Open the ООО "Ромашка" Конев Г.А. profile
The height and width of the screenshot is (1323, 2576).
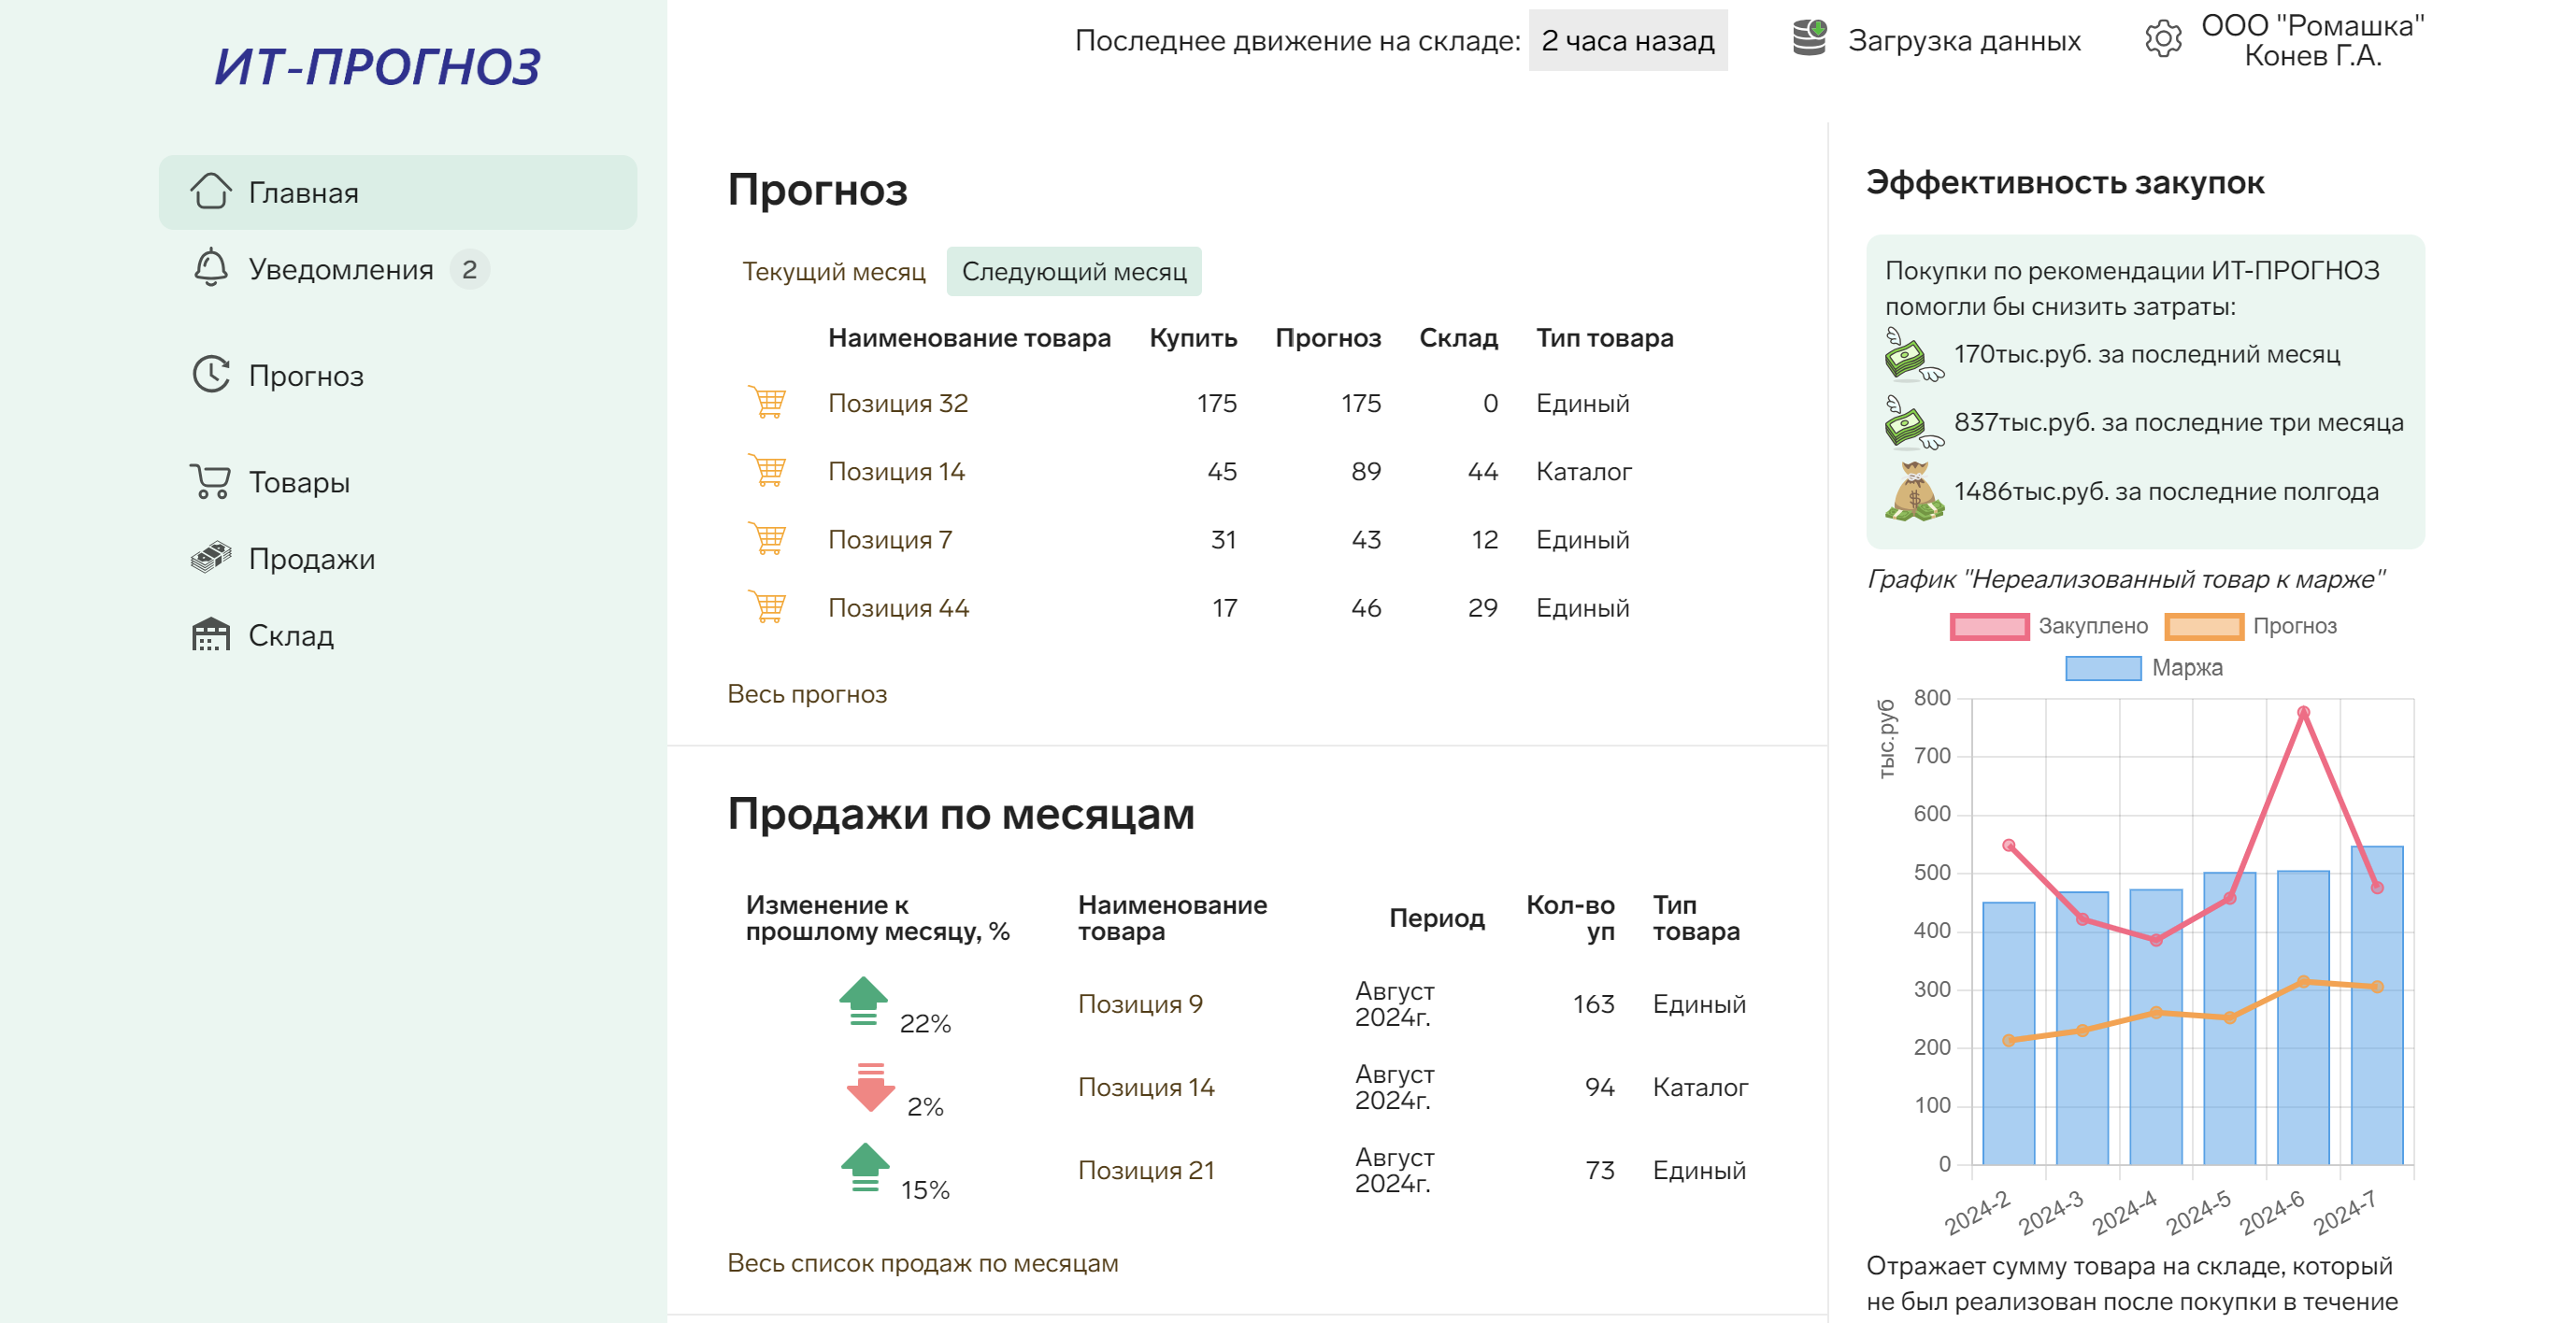coord(2313,40)
